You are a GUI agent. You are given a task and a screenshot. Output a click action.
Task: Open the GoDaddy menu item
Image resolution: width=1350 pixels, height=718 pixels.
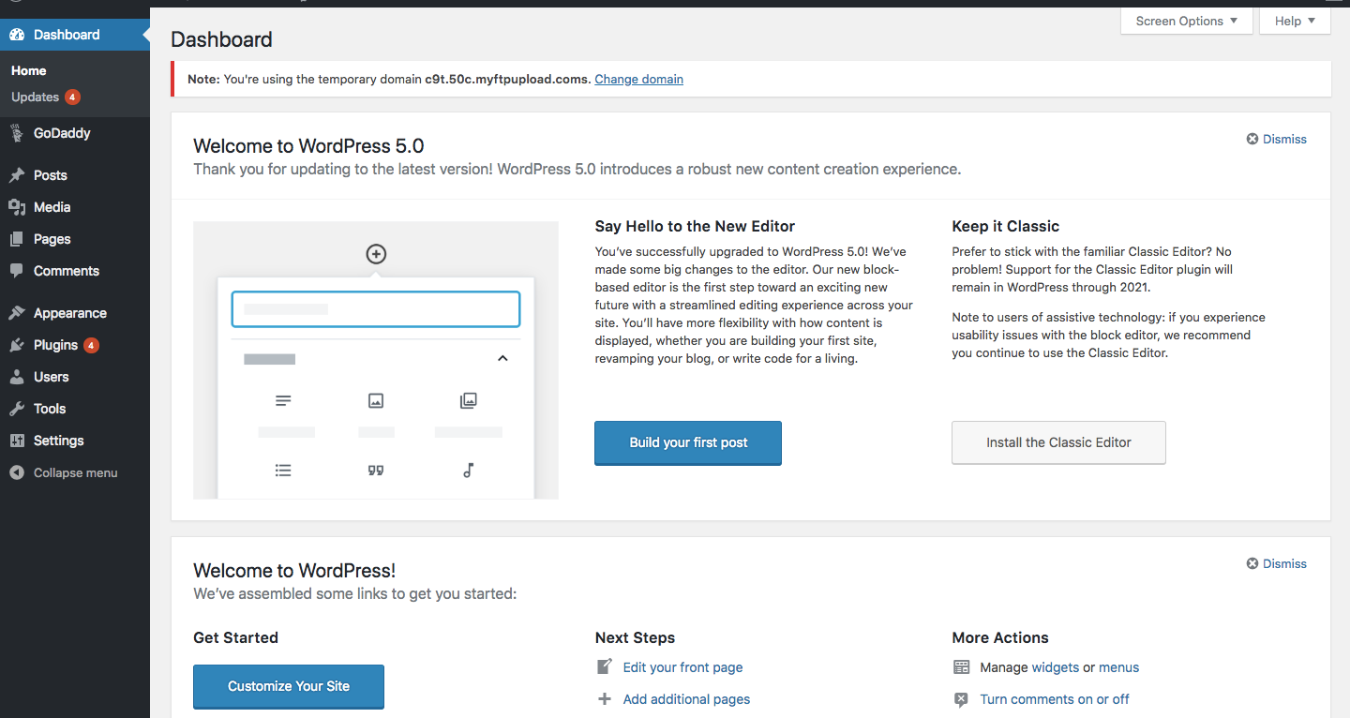(x=75, y=133)
